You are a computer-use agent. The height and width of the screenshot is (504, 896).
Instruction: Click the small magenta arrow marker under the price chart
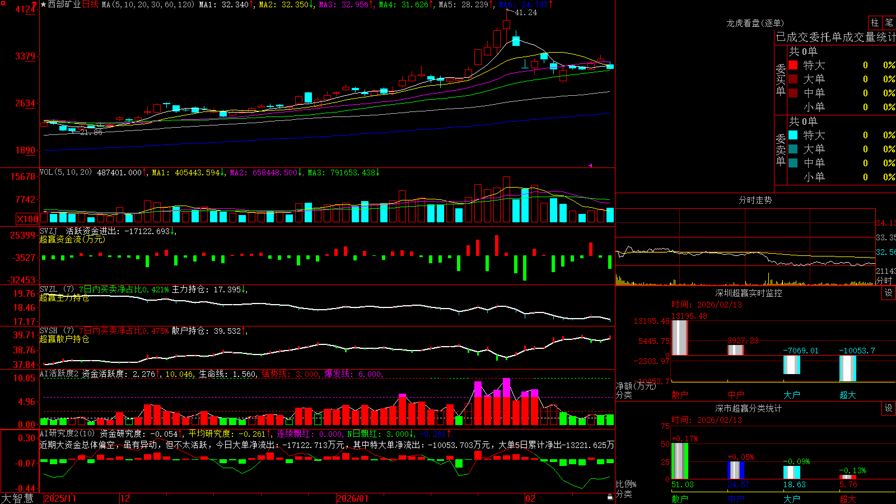point(590,165)
